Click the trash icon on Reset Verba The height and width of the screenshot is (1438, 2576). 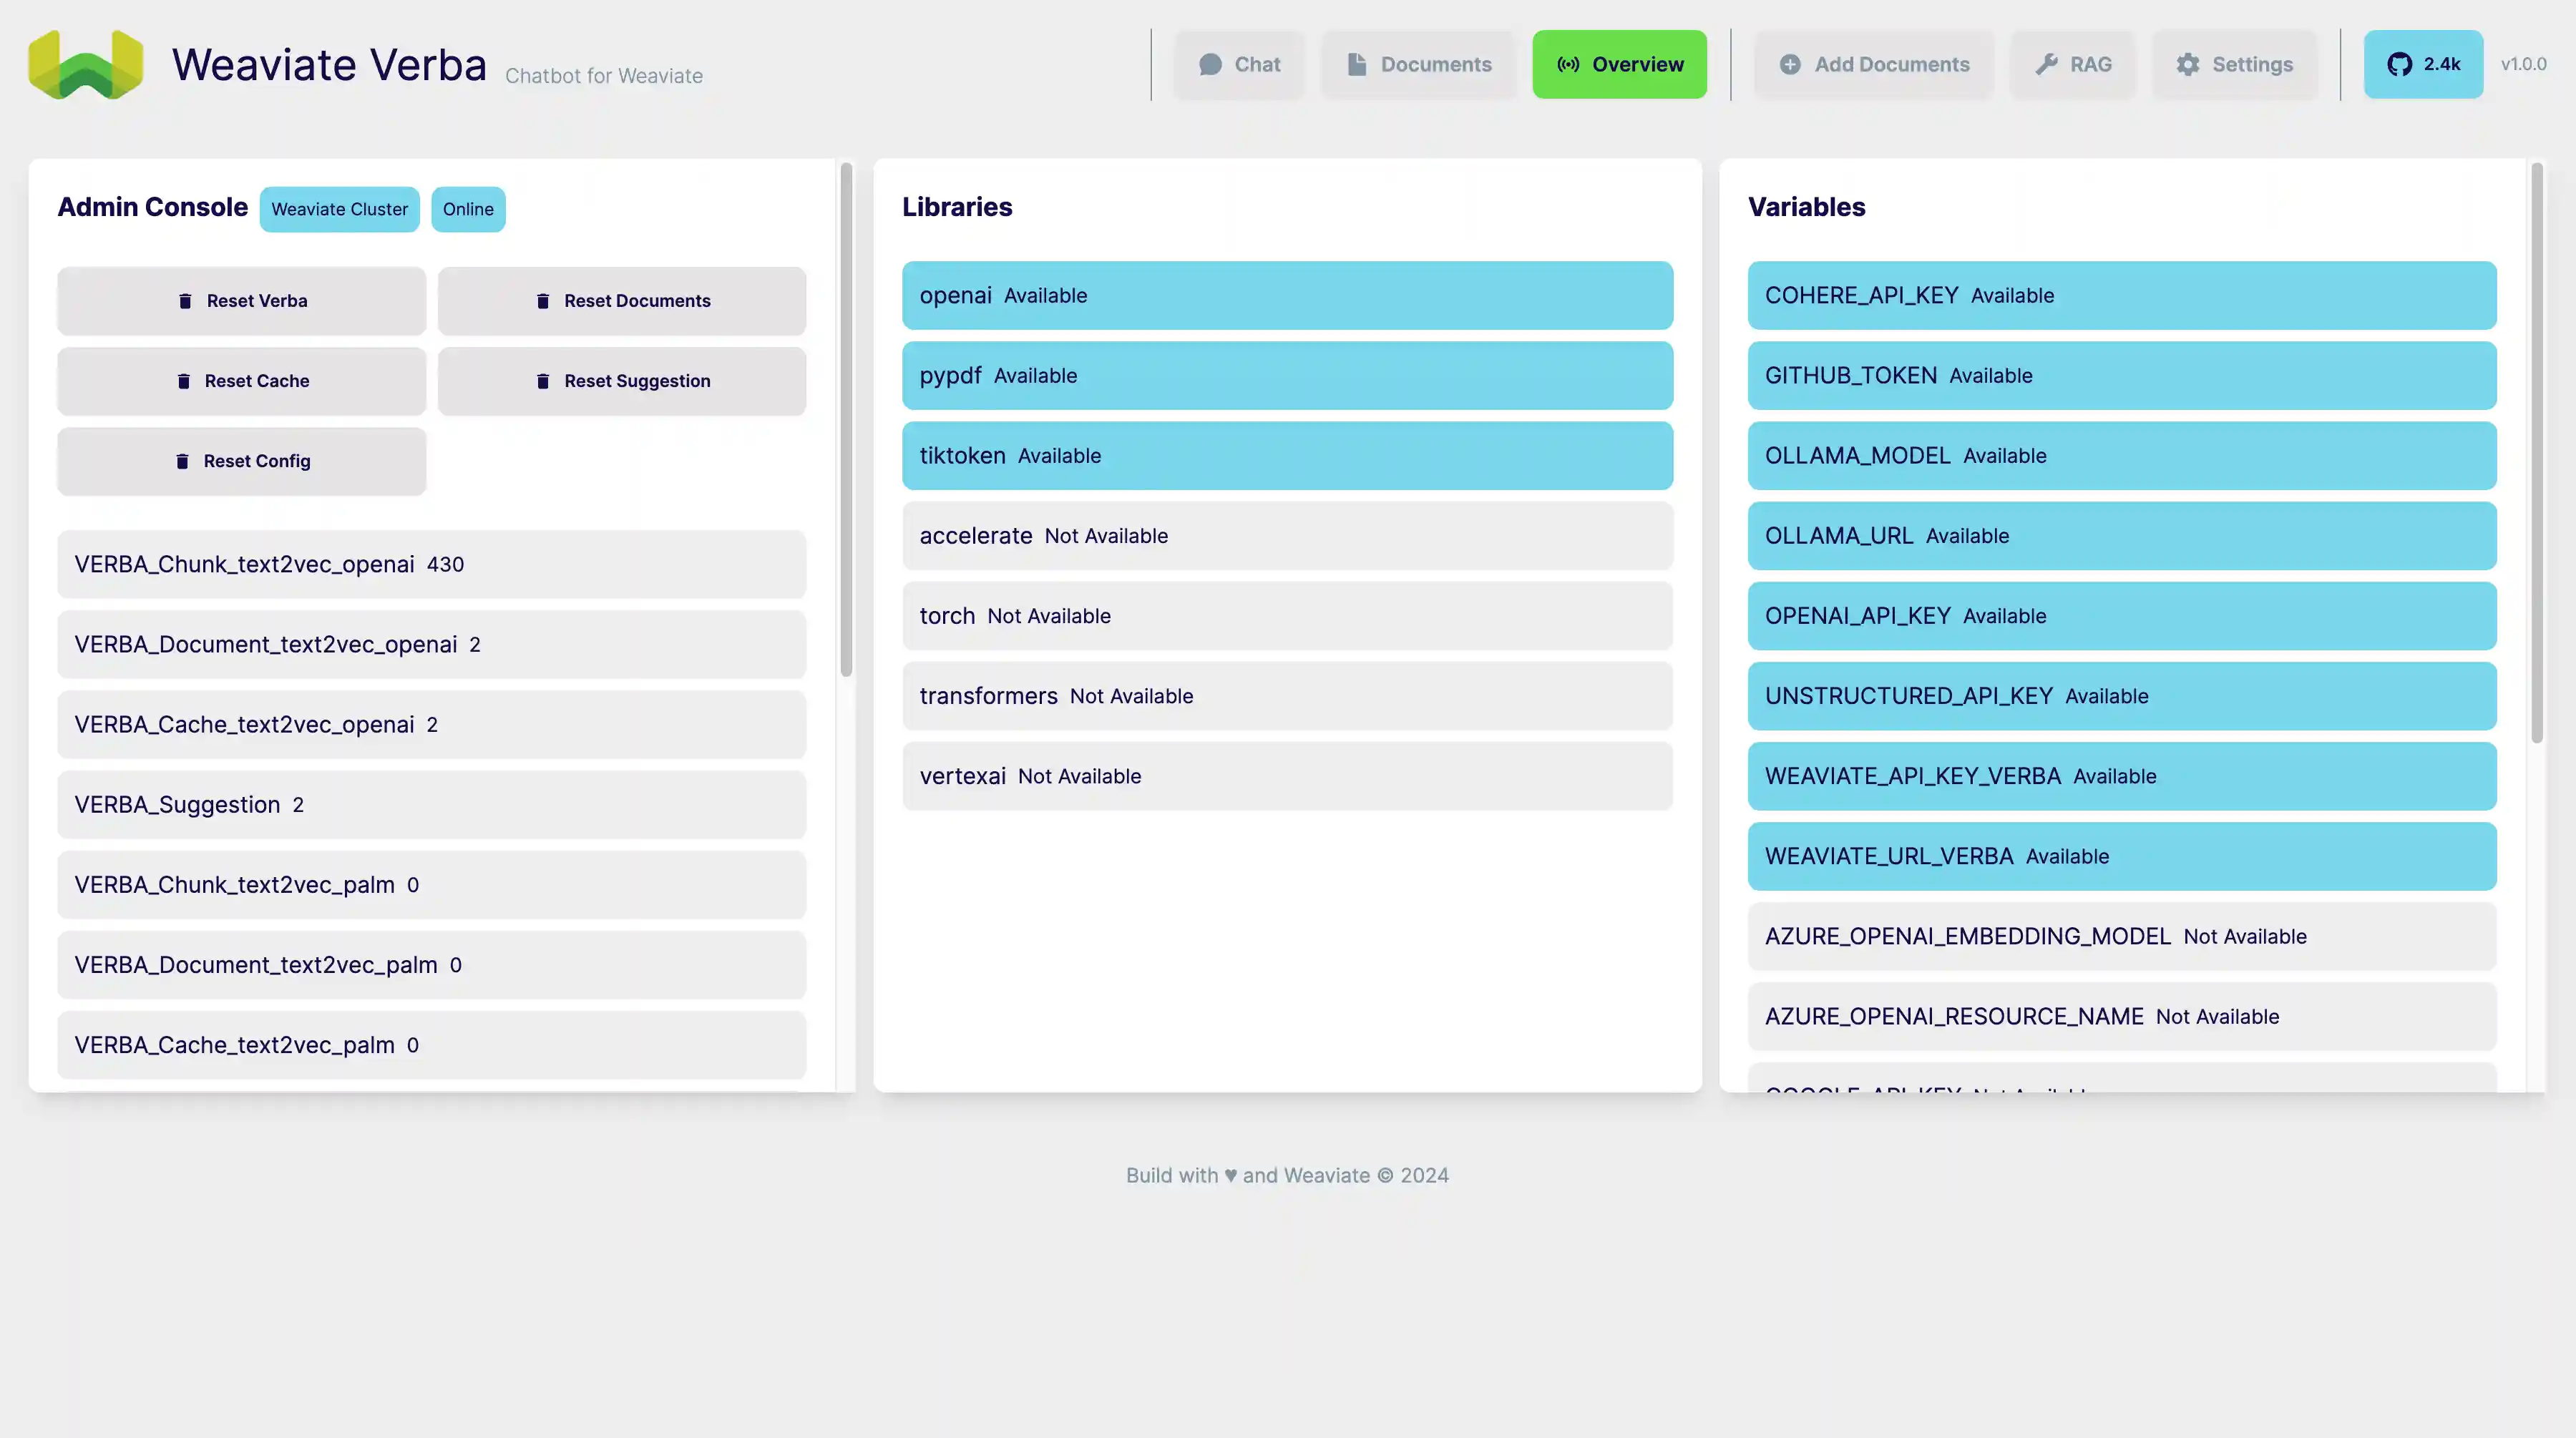(185, 300)
